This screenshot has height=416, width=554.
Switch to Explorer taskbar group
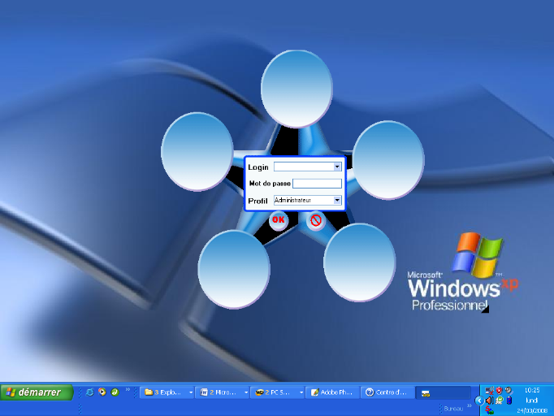[167, 392]
